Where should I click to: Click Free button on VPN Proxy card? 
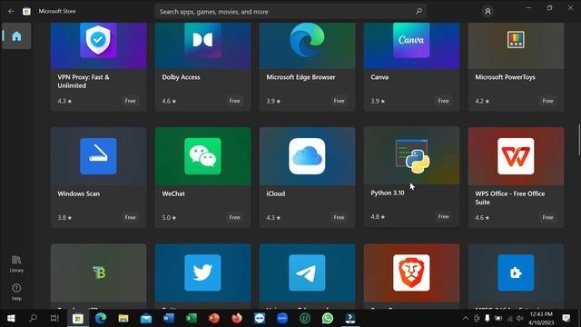[130, 101]
